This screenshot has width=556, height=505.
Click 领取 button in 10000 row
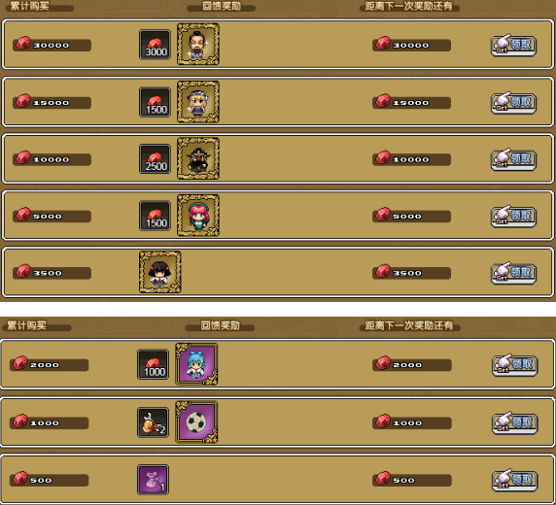pyautogui.click(x=513, y=159)
